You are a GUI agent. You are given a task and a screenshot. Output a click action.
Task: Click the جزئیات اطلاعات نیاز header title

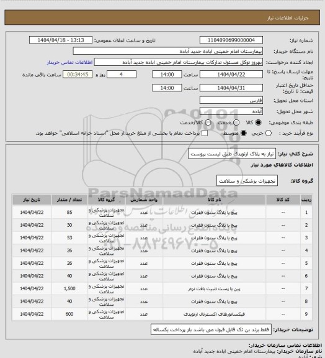288,18
